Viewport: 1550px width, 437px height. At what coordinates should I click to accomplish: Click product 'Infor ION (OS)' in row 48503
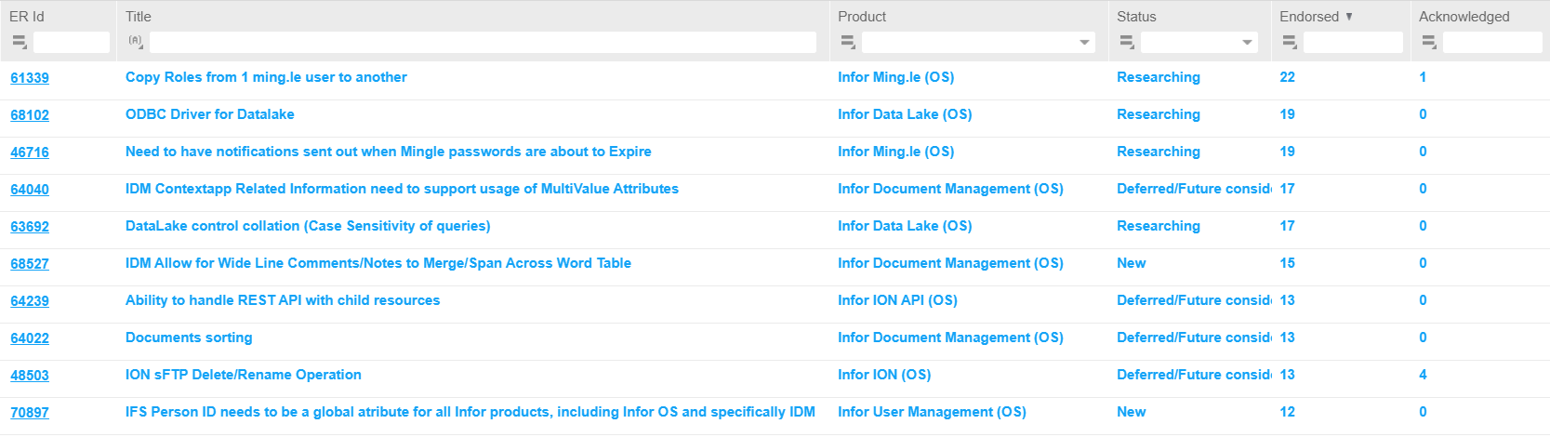point(884,375)
